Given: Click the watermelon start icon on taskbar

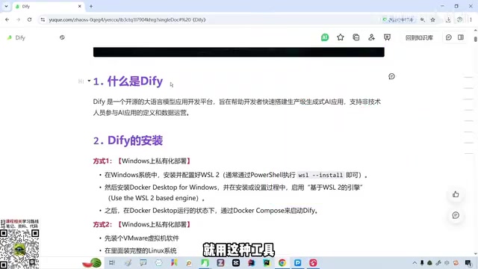Looking at the screenshot, I should [92, 262].
